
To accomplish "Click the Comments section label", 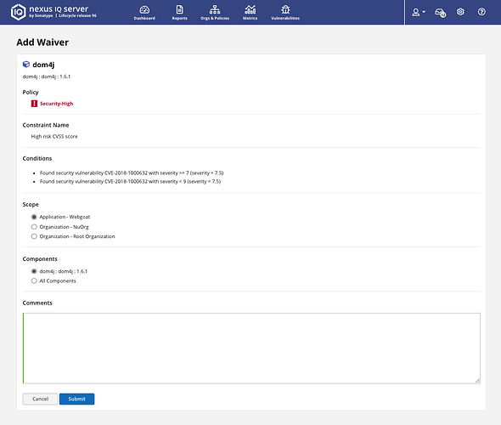I will coord(37,303).
